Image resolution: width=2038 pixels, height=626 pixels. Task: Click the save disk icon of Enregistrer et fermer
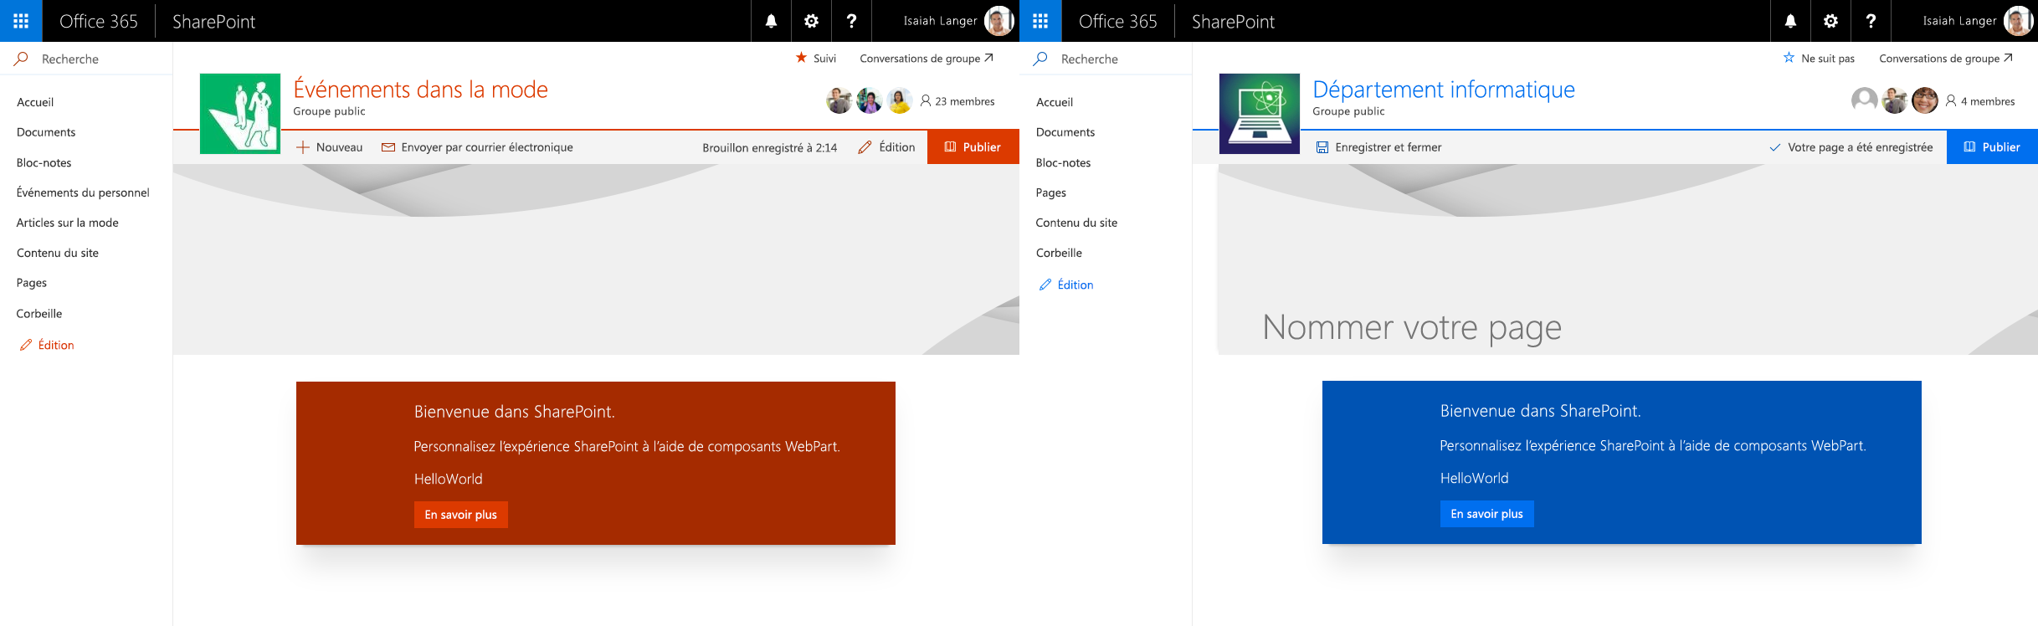(1322, 147)
